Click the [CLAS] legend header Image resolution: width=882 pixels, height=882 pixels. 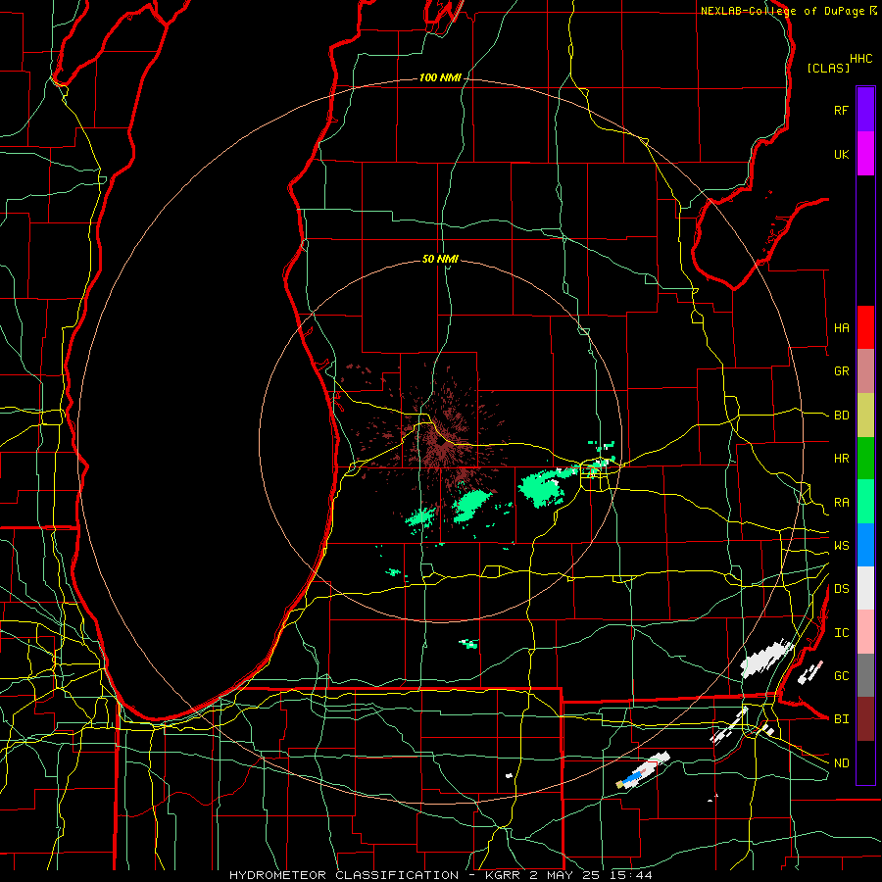coord(828,68)
